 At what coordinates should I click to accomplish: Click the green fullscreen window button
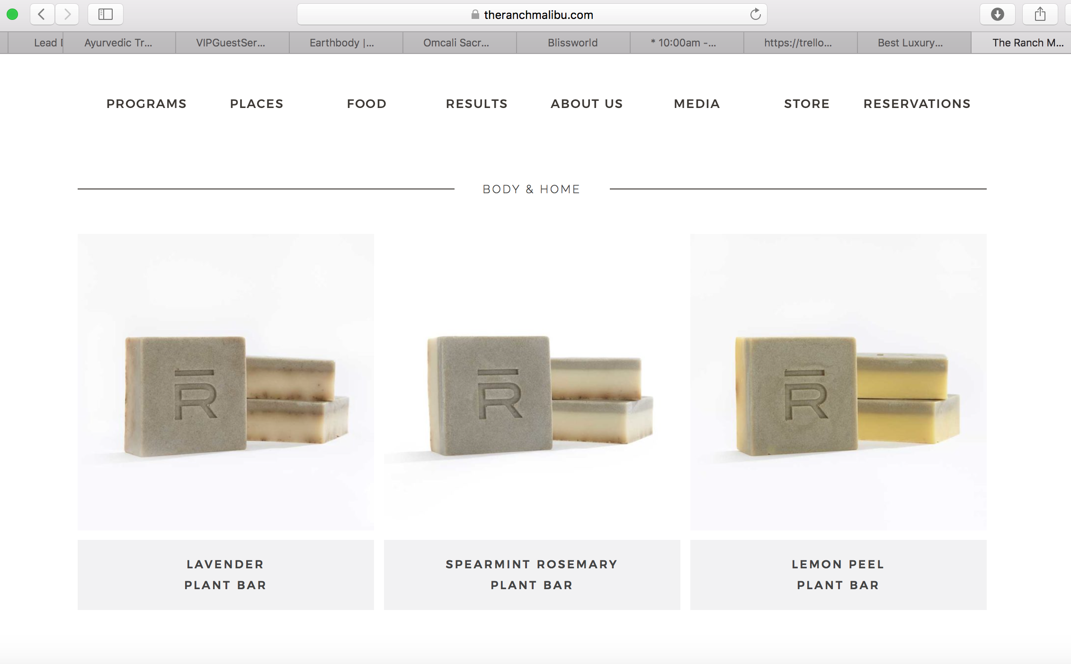13,14
